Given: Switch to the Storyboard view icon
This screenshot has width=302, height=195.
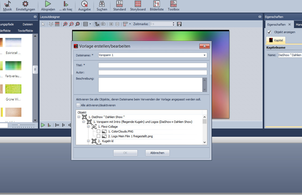Looking at the screenshot, I should [x=138, y=4].
